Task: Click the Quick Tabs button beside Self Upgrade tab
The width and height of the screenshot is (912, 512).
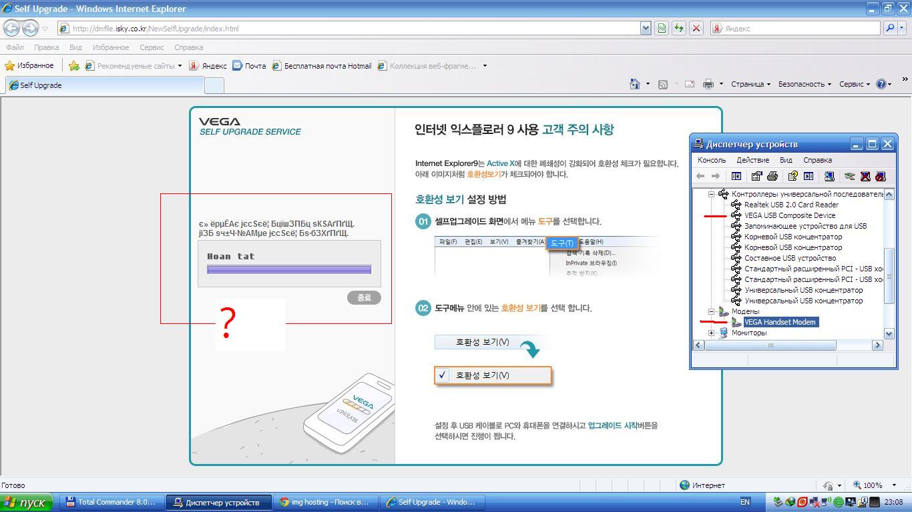Action: point(214,85)
